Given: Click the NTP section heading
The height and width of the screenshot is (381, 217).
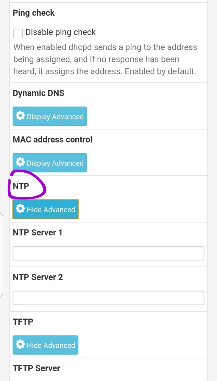Looking at the screenshot, I should [x=21, y=186].
